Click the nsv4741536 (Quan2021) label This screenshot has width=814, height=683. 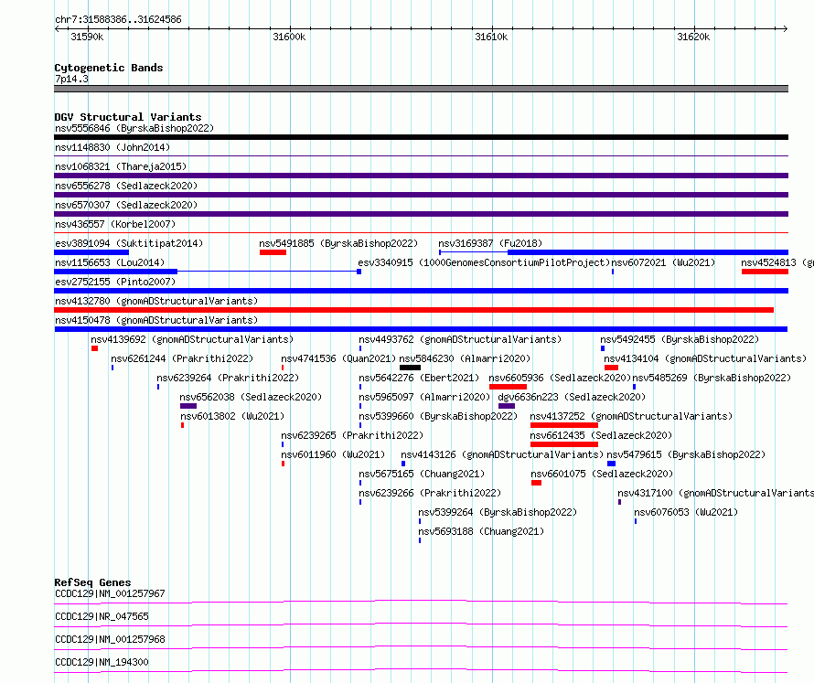coord(338,358)
